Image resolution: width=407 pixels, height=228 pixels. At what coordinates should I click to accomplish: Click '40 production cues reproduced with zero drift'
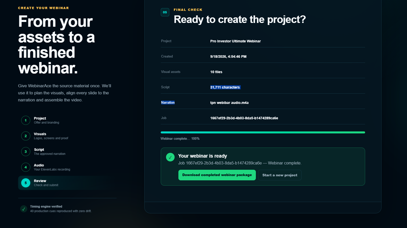[61, 211]
